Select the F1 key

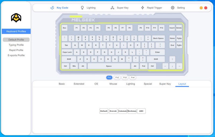coord(77,28)
